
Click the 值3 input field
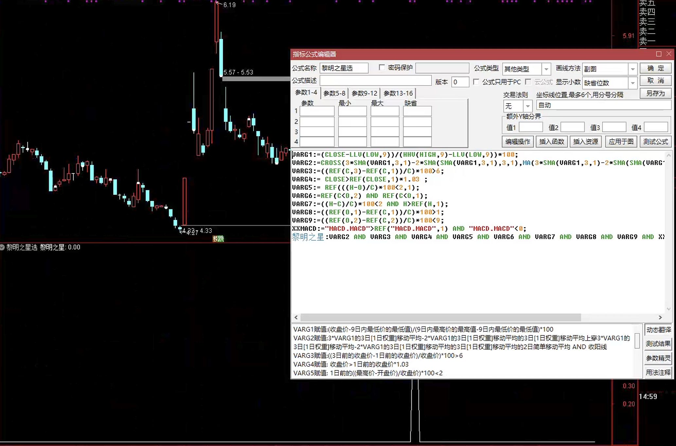pyautogui.click(x=614, y=127)
